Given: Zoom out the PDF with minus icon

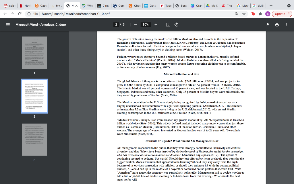Looking at the screenshot, I should point(135,24).
